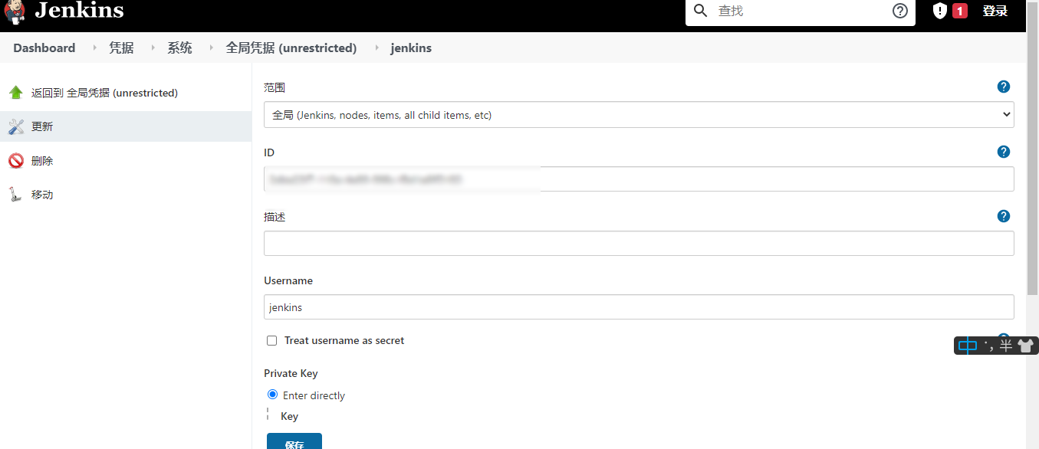Click the 描述 description input field
This screenshot has height=449, width=1039.
639,243
